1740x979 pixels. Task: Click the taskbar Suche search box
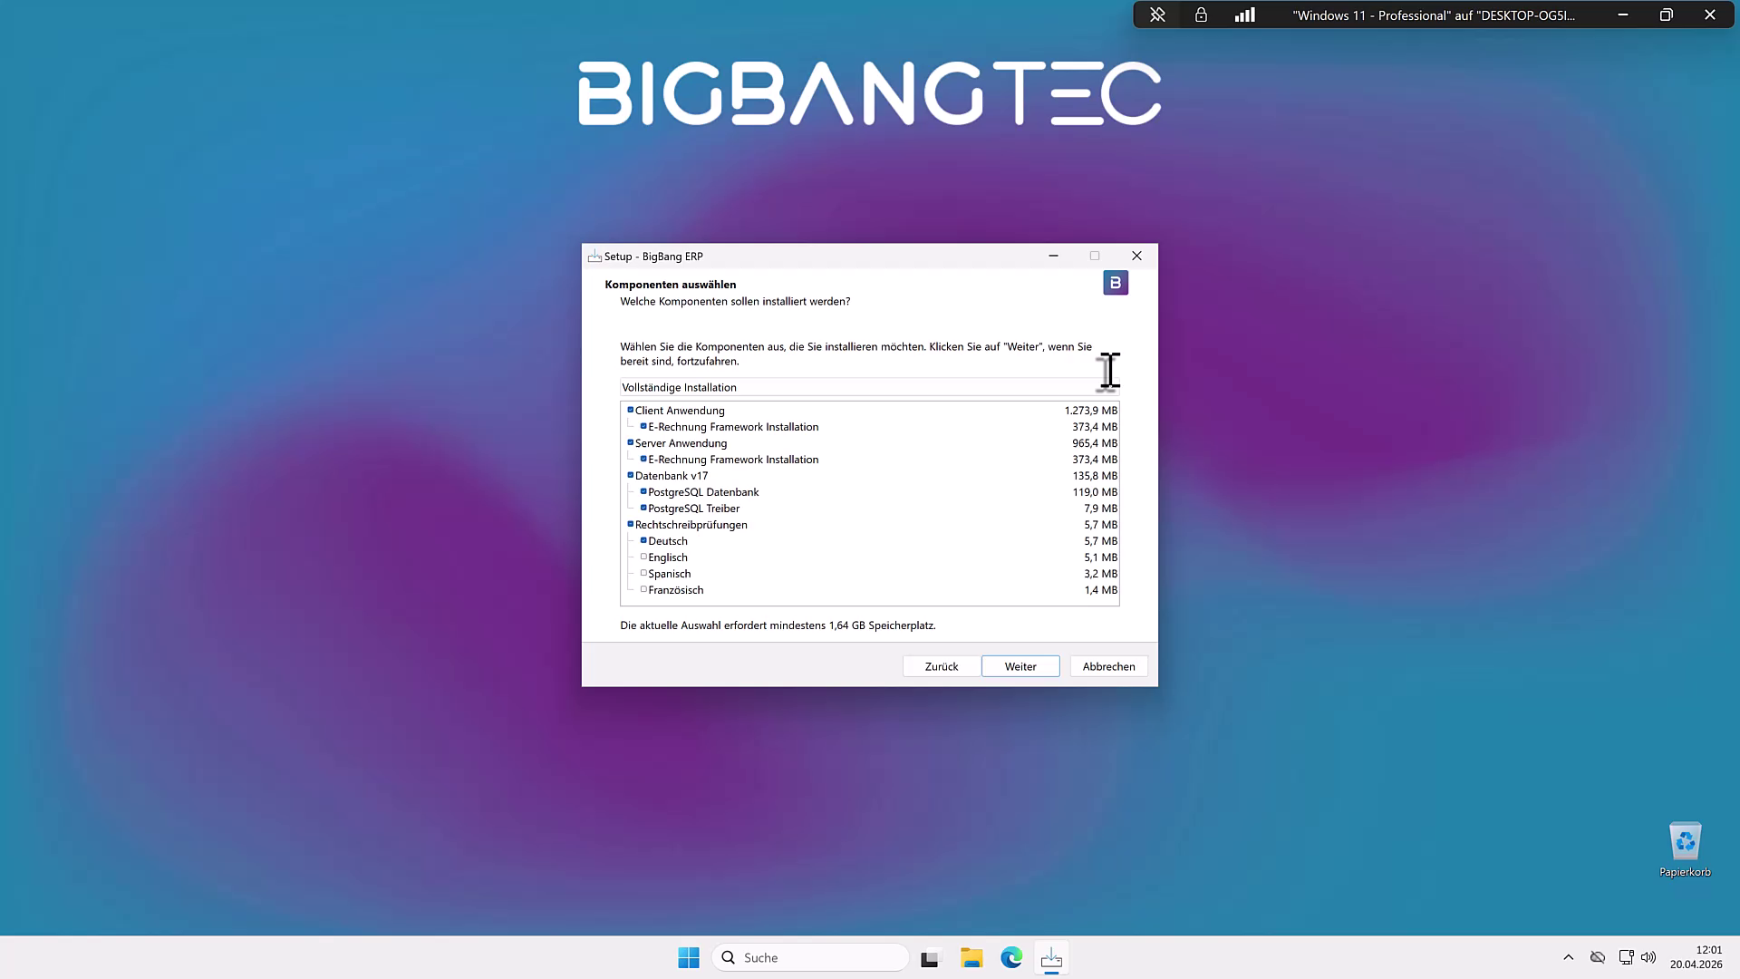(x=811, y=957)
